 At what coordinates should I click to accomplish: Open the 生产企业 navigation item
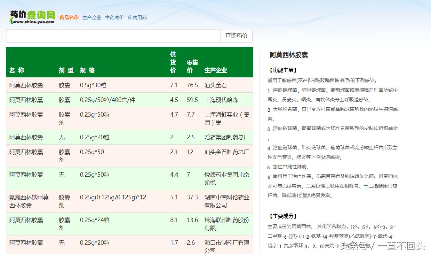(92, 17)
